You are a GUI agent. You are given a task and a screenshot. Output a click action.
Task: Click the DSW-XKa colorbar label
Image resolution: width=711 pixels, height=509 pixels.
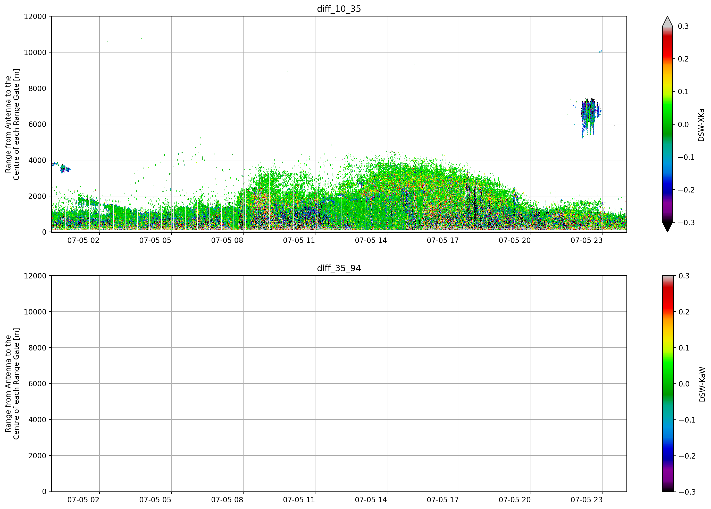coord(701,125)
